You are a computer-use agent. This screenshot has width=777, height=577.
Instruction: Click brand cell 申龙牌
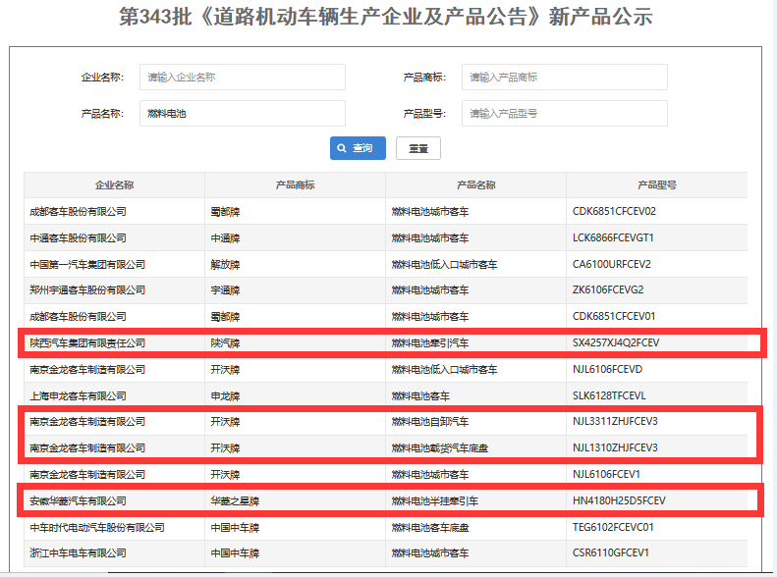point(225,395)
